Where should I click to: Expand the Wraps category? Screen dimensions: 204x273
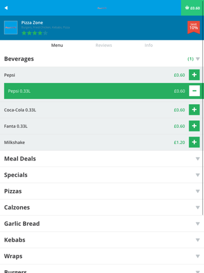[x=102, y=256]
